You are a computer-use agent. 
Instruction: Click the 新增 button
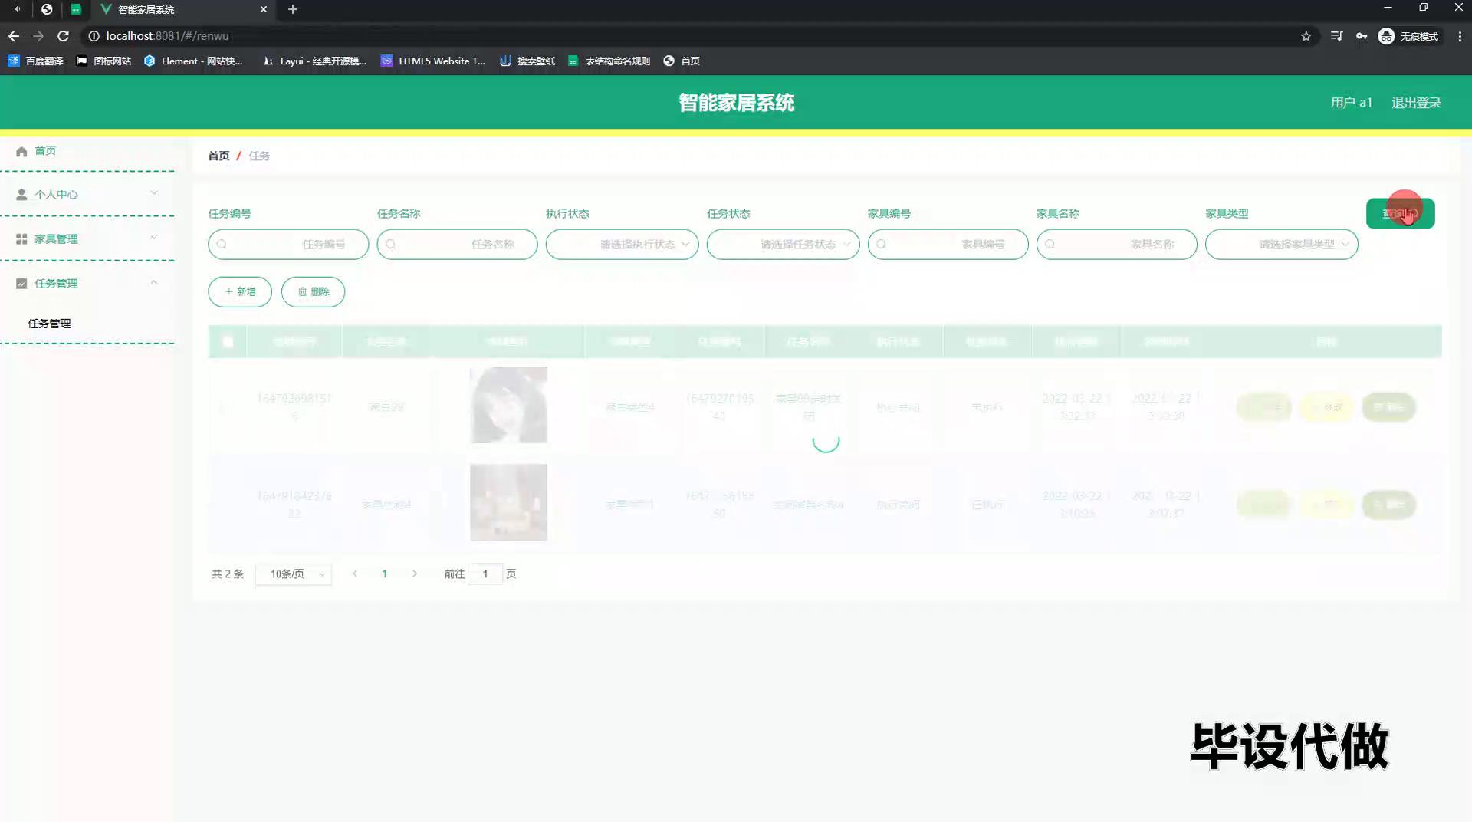tap(240, 292)
